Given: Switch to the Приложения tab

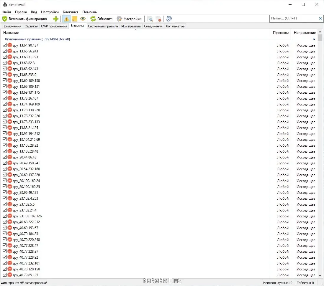Looking at the screenshot, I should click(x=12, y=26).
